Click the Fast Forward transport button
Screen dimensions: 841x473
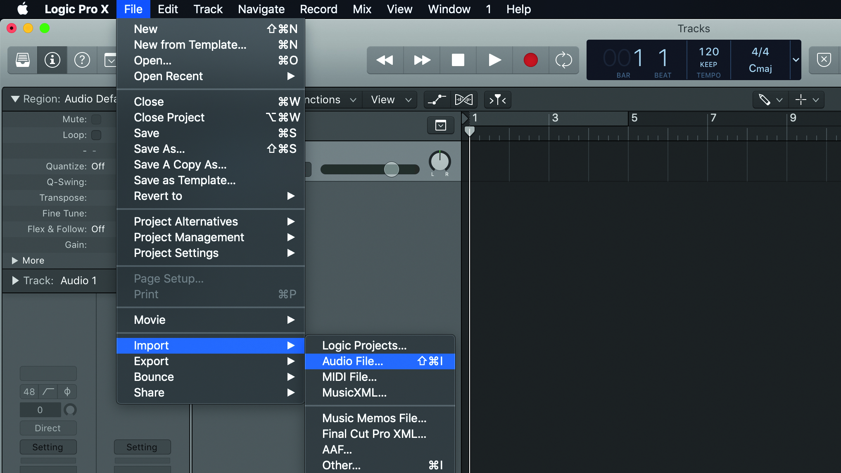tap(422, 60)
